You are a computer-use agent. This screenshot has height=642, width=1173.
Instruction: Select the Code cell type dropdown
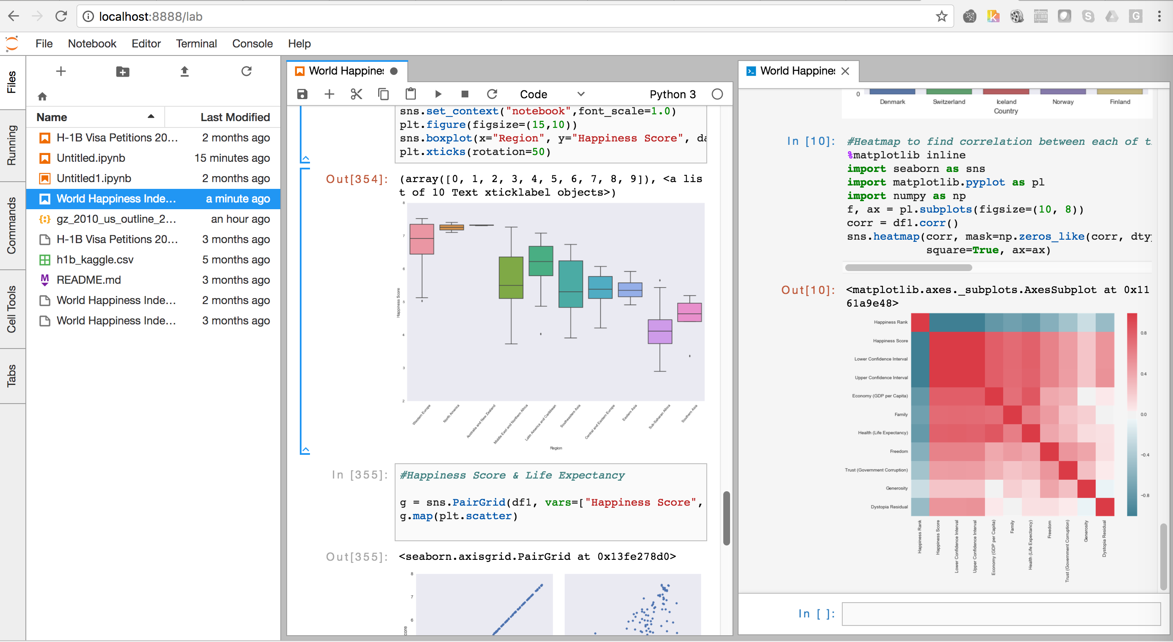pyautogui.click(x=548, y=94)
